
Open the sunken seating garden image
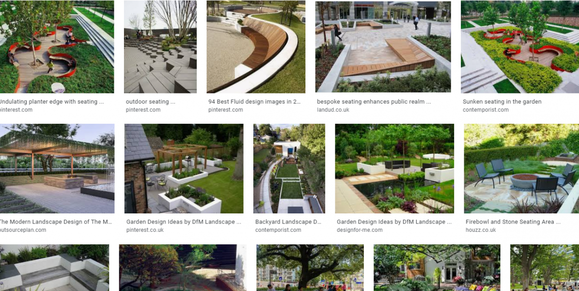point(520,47)
